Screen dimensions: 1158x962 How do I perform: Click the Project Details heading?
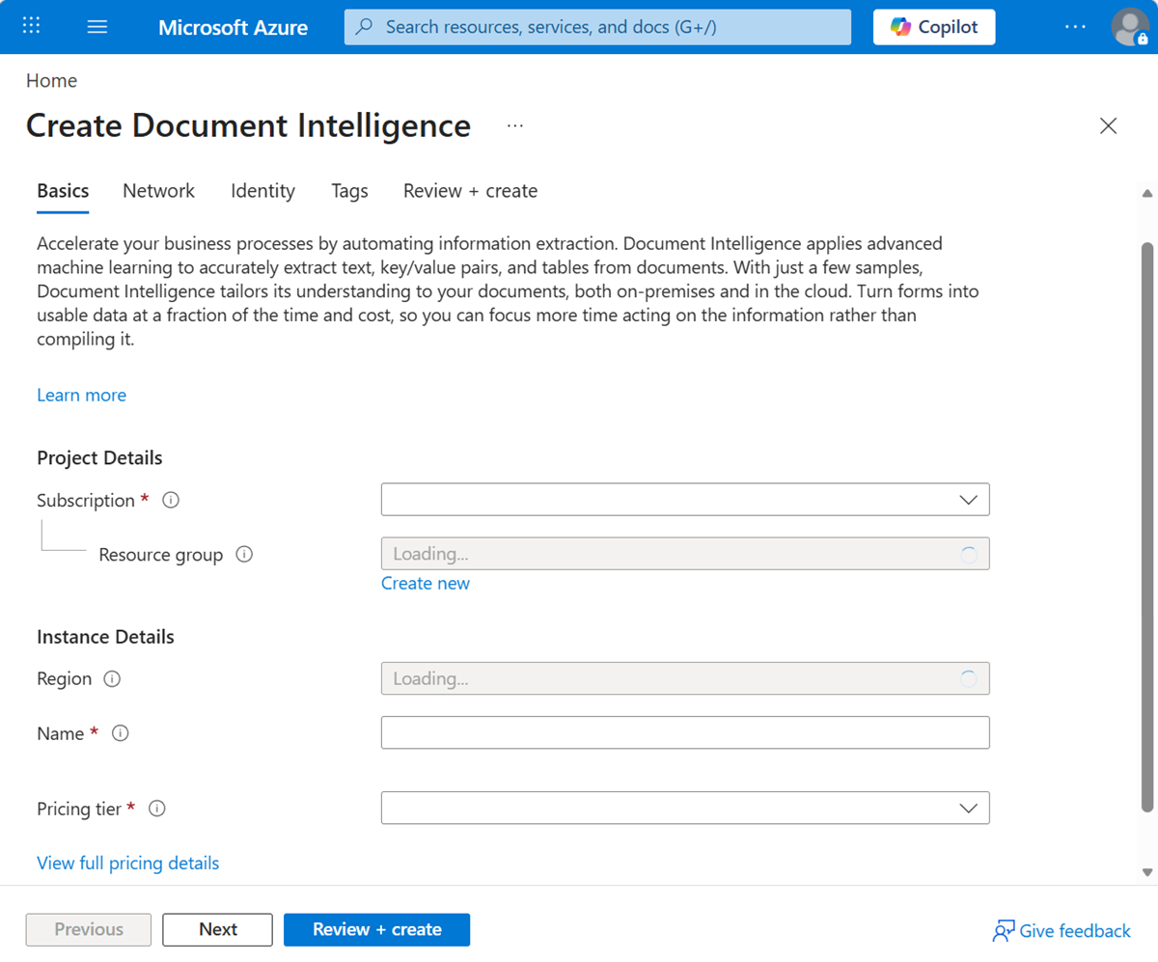click(x=99, y=457)
